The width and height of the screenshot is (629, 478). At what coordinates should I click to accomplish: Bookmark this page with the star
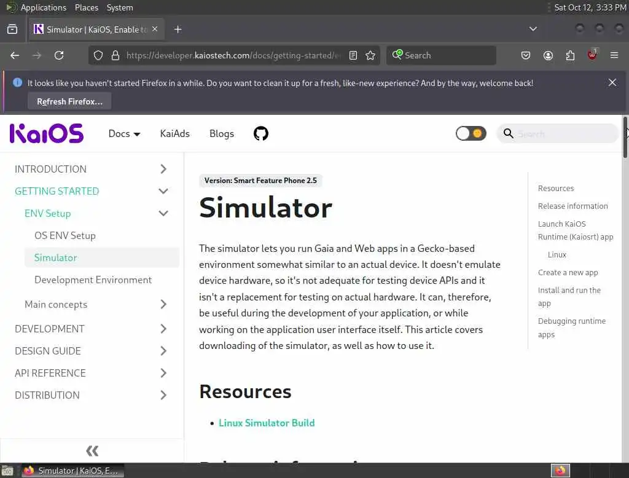(x=370, y=55)
